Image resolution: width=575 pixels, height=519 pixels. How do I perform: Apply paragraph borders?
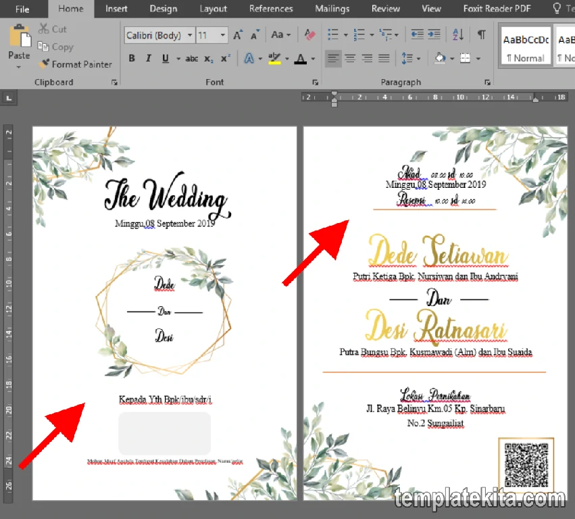pos(465,58)
